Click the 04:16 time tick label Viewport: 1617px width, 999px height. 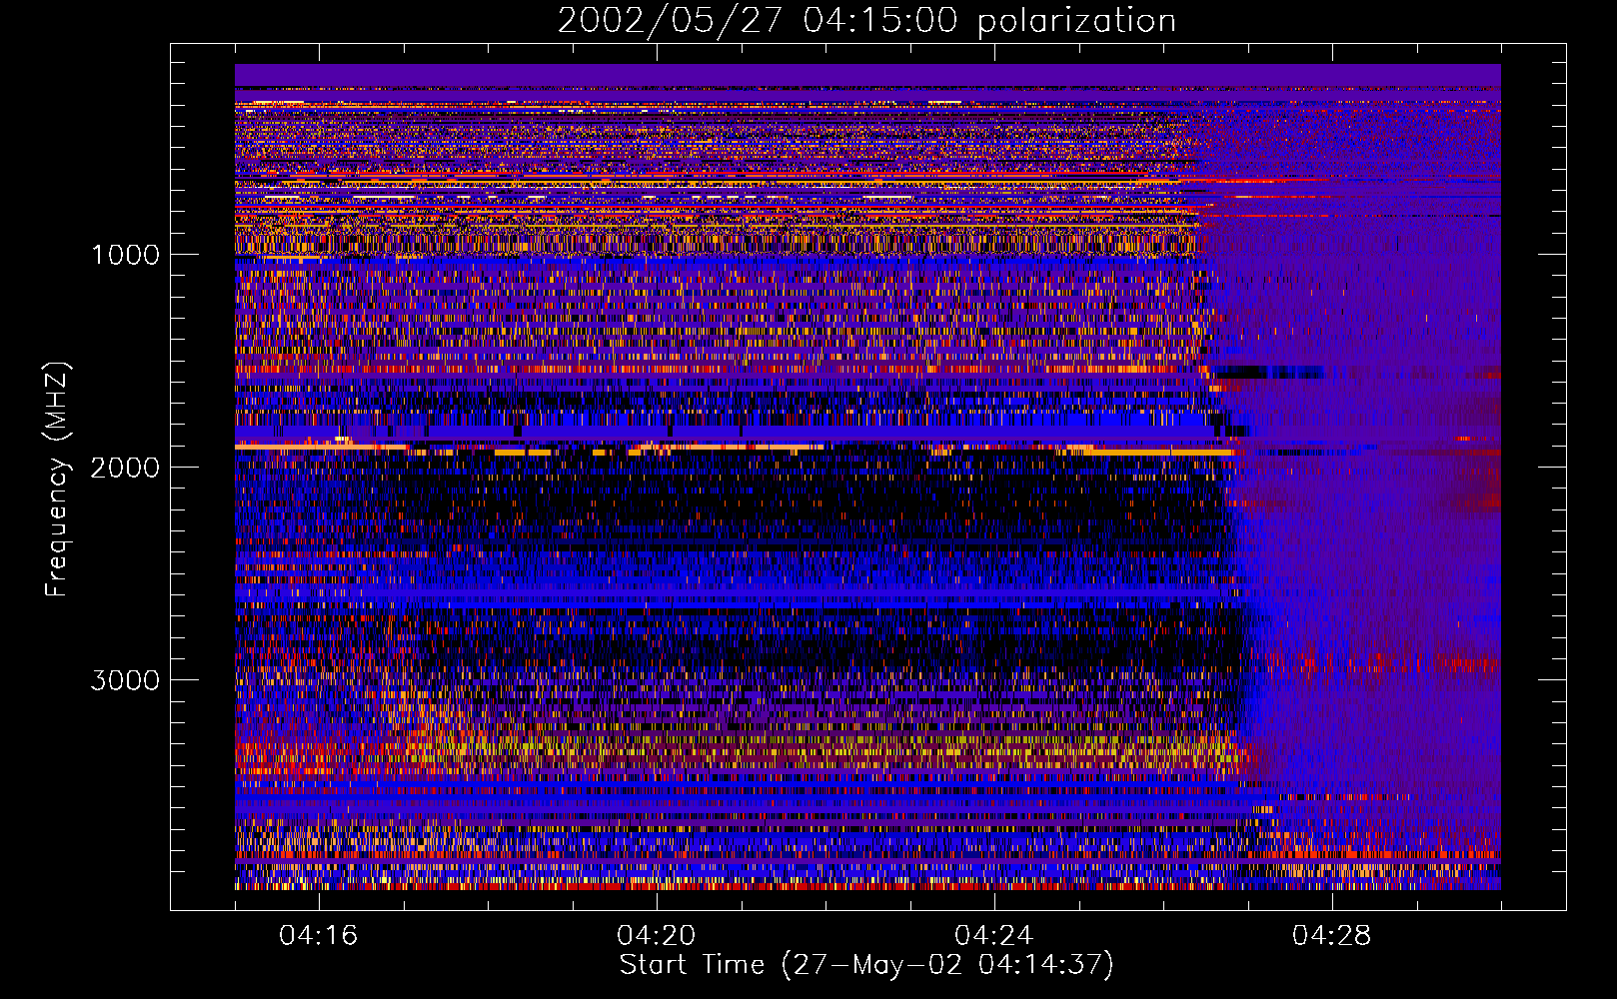tap(319, 936)
